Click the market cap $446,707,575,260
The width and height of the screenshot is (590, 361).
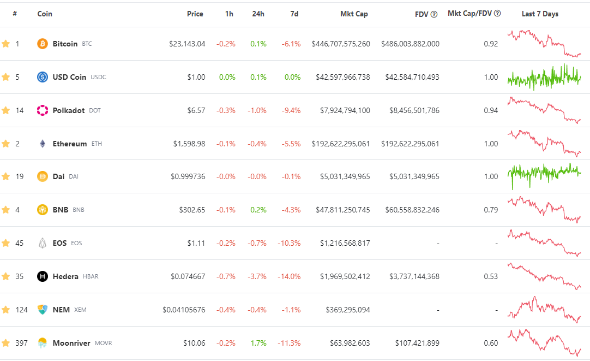tap(341, 44)
